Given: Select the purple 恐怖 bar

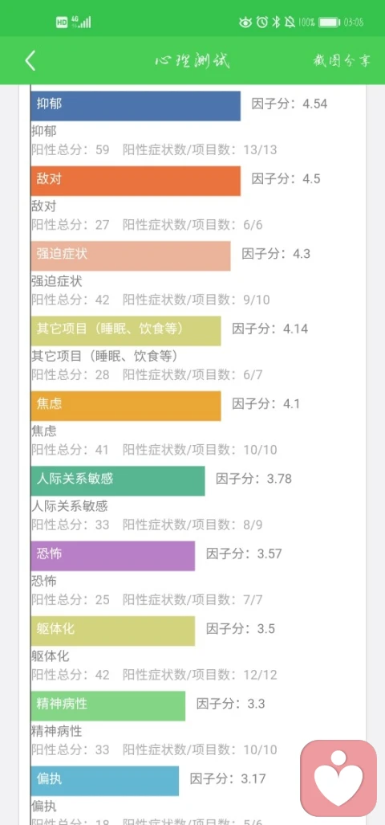Looking at the screenshot, I should point(112,556).
